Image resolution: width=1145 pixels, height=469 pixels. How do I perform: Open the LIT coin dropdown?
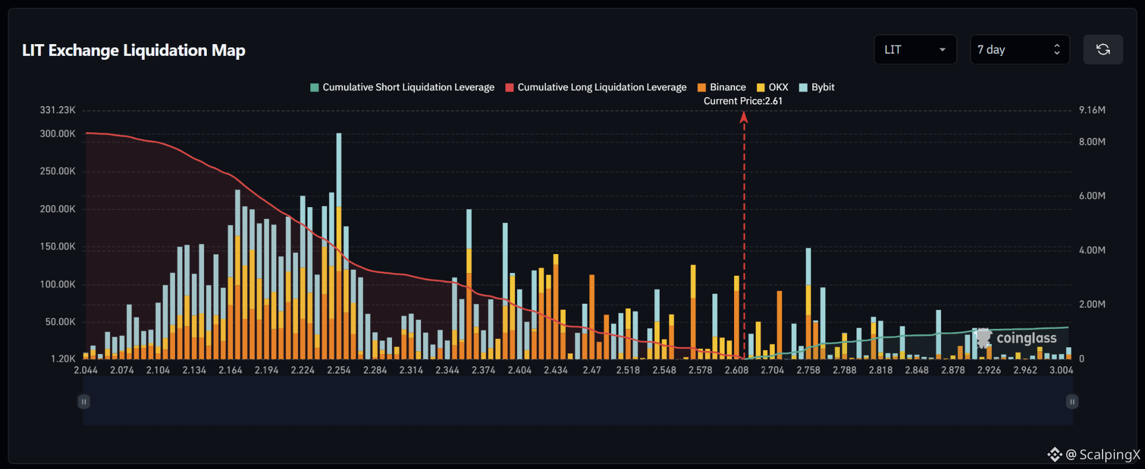coord(915,50)
